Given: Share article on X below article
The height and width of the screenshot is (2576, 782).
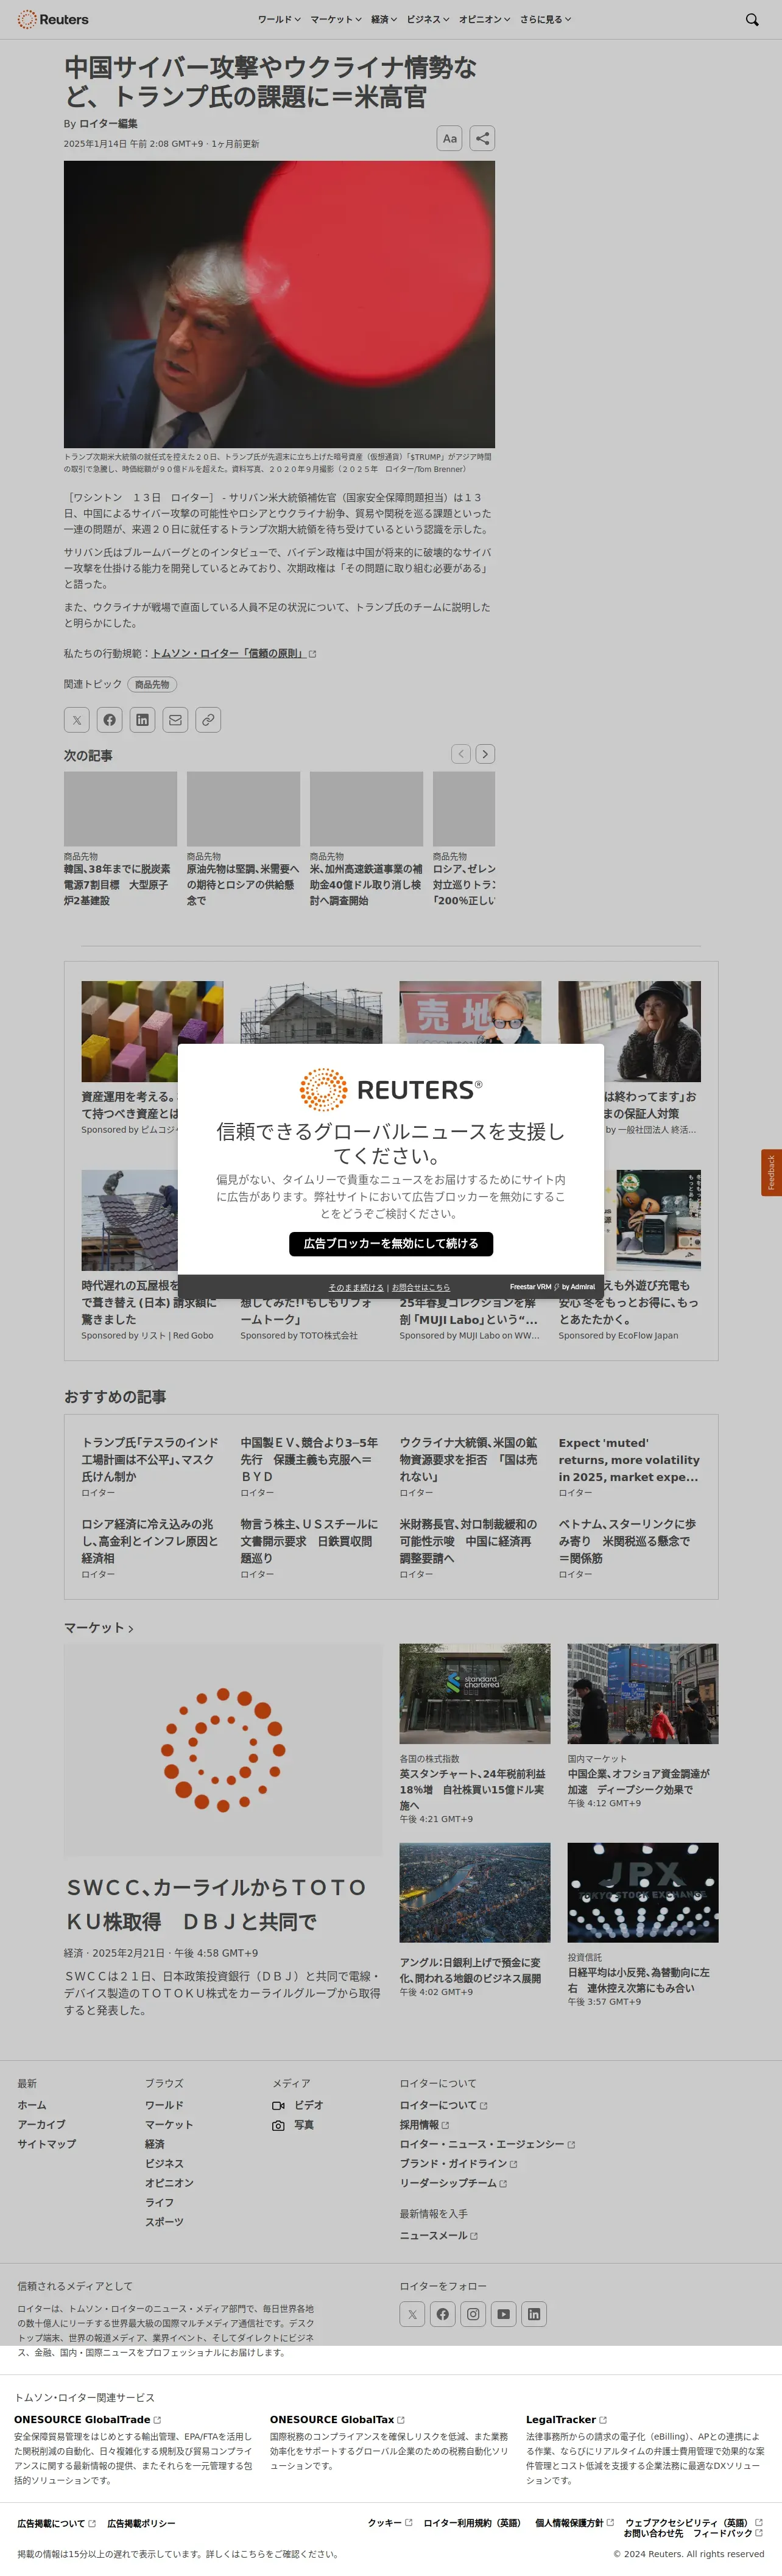Looking at the screenshot, I should (77, 720).
